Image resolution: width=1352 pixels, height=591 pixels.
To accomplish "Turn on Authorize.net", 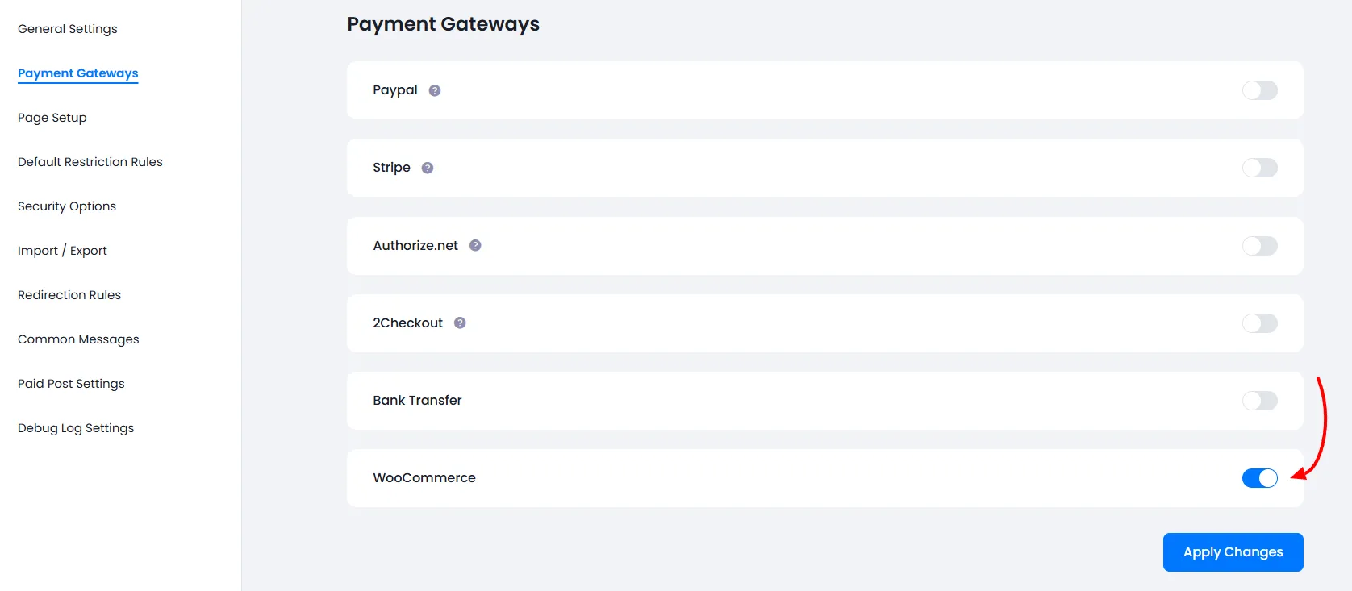I will 1258,246.
